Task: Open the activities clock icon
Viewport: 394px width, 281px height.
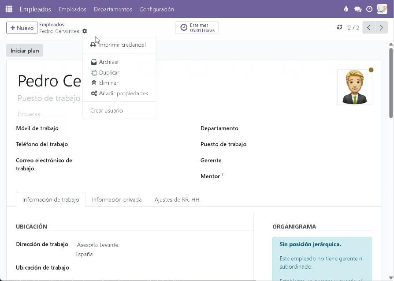Action: click(x=369, y=9)
